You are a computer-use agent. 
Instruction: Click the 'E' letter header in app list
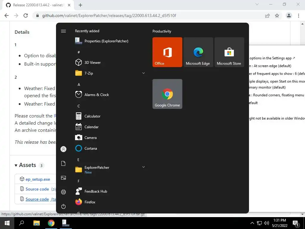point(78,160)
